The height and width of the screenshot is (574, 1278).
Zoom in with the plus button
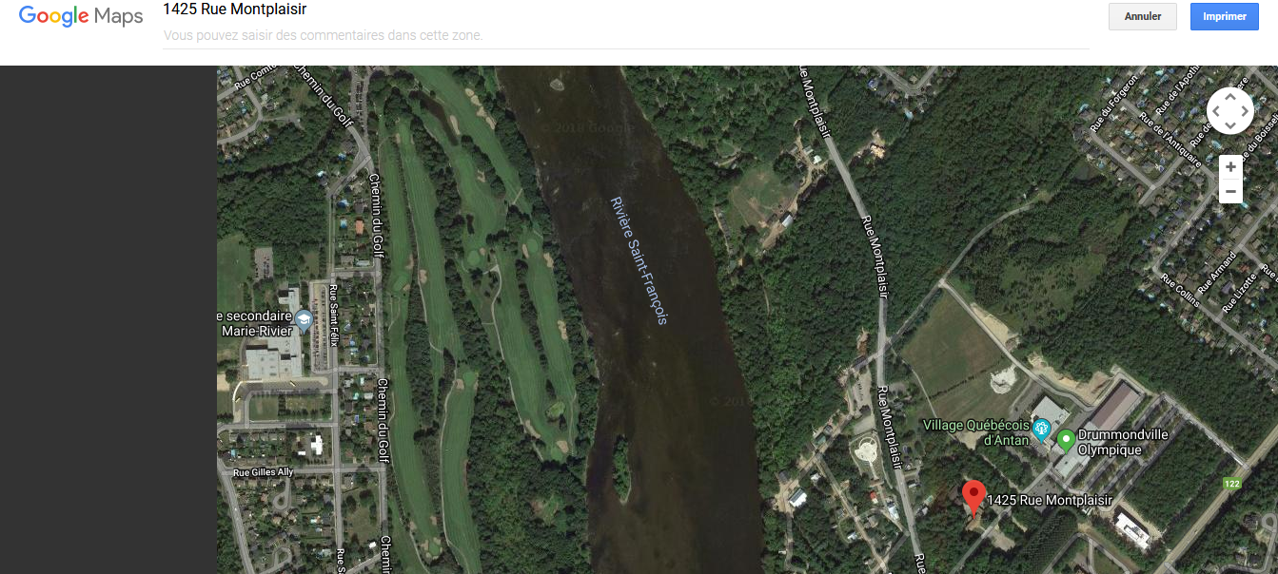1230,166
